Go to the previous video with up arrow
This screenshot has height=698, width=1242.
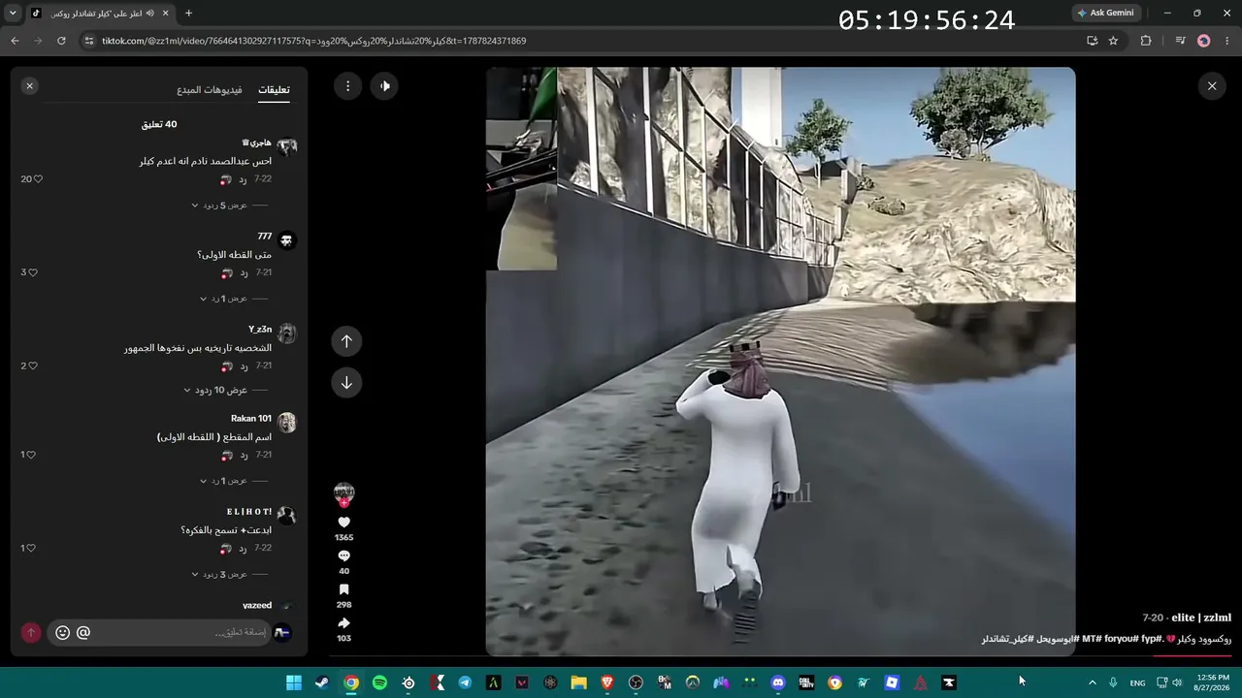[x=346, y=341]
